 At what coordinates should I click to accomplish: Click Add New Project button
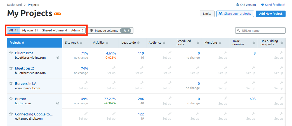(x=270, y=14)
